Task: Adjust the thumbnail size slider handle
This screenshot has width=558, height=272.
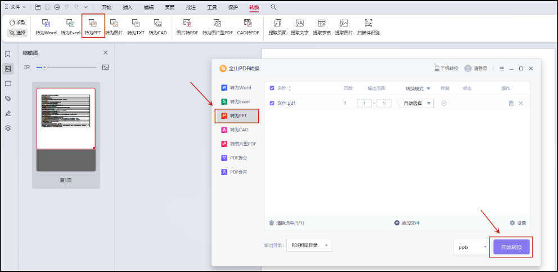Action: (44, 67)
